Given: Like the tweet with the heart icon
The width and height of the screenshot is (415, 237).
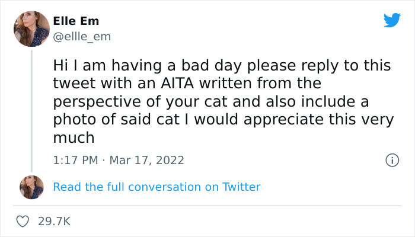Looking at the screenshot, I should (23, 221).
